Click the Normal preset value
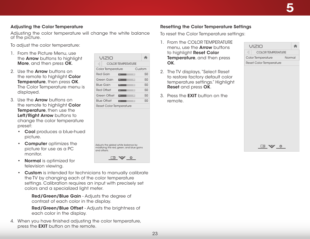 [x=290, y=58]
